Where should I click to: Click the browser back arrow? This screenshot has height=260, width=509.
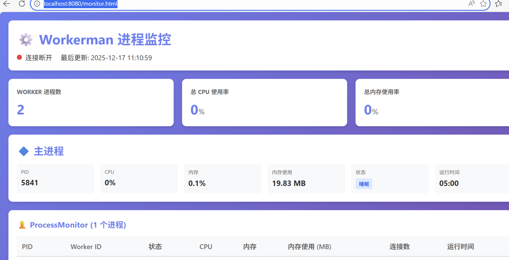pos(7,4)
